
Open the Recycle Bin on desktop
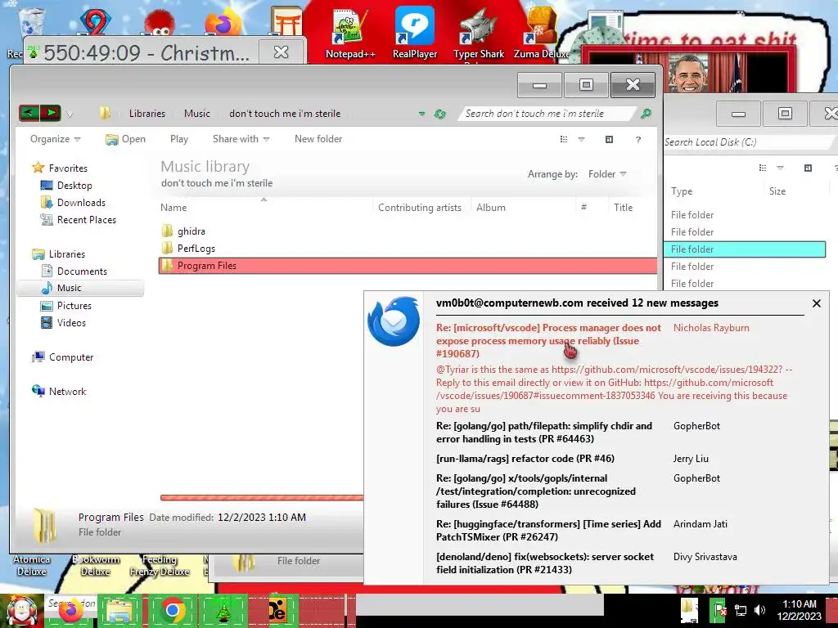point(31,21)
